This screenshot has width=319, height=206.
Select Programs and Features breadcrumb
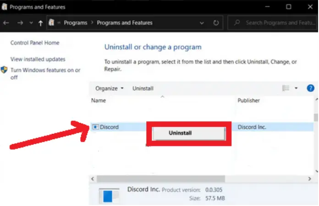coord(125,23)
